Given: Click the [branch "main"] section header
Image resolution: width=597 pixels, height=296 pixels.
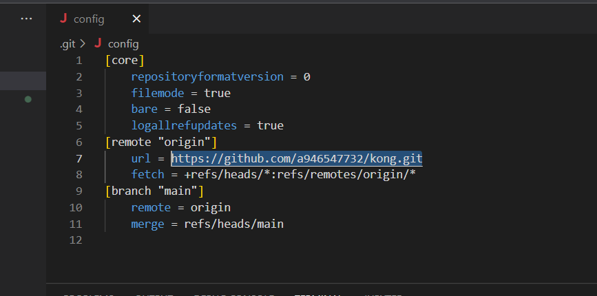Looking at the screenshot, I should click(x=154, y=191).
